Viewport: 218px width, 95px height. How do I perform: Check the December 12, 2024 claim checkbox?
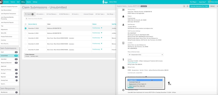(x=26, y=44)
